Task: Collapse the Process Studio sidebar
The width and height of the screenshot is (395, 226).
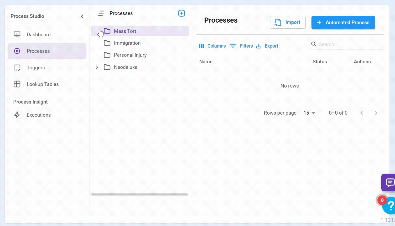Action: 82,16
